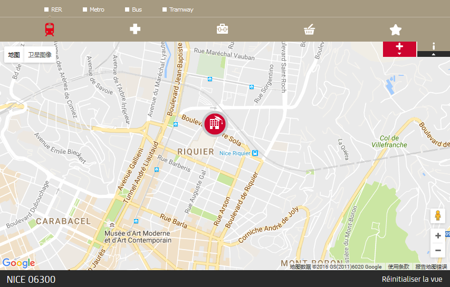
Task: Click the NICE 06300 footer text
Action: [x=31, y=279]
